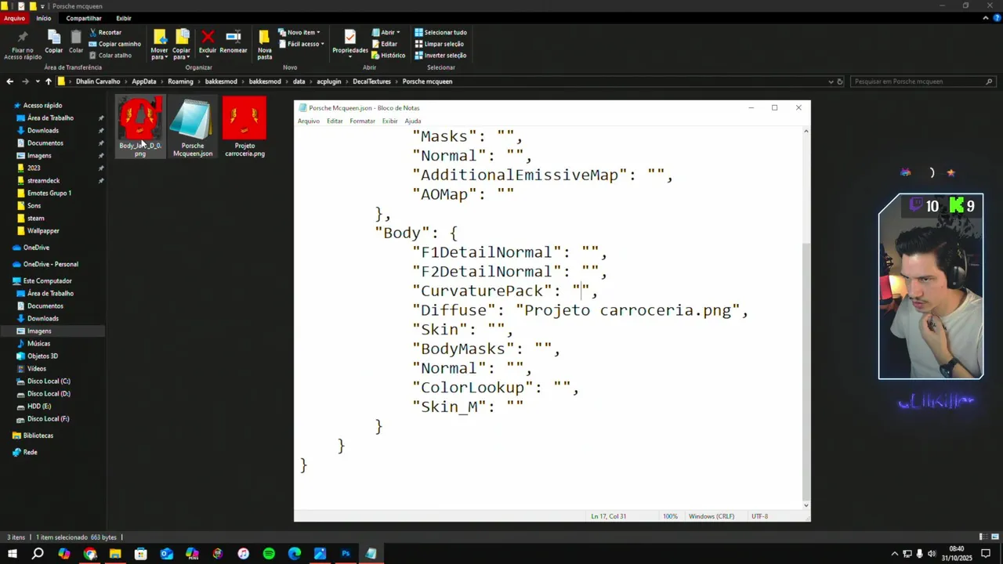Create a Nova pasta folder

point(265,44)
